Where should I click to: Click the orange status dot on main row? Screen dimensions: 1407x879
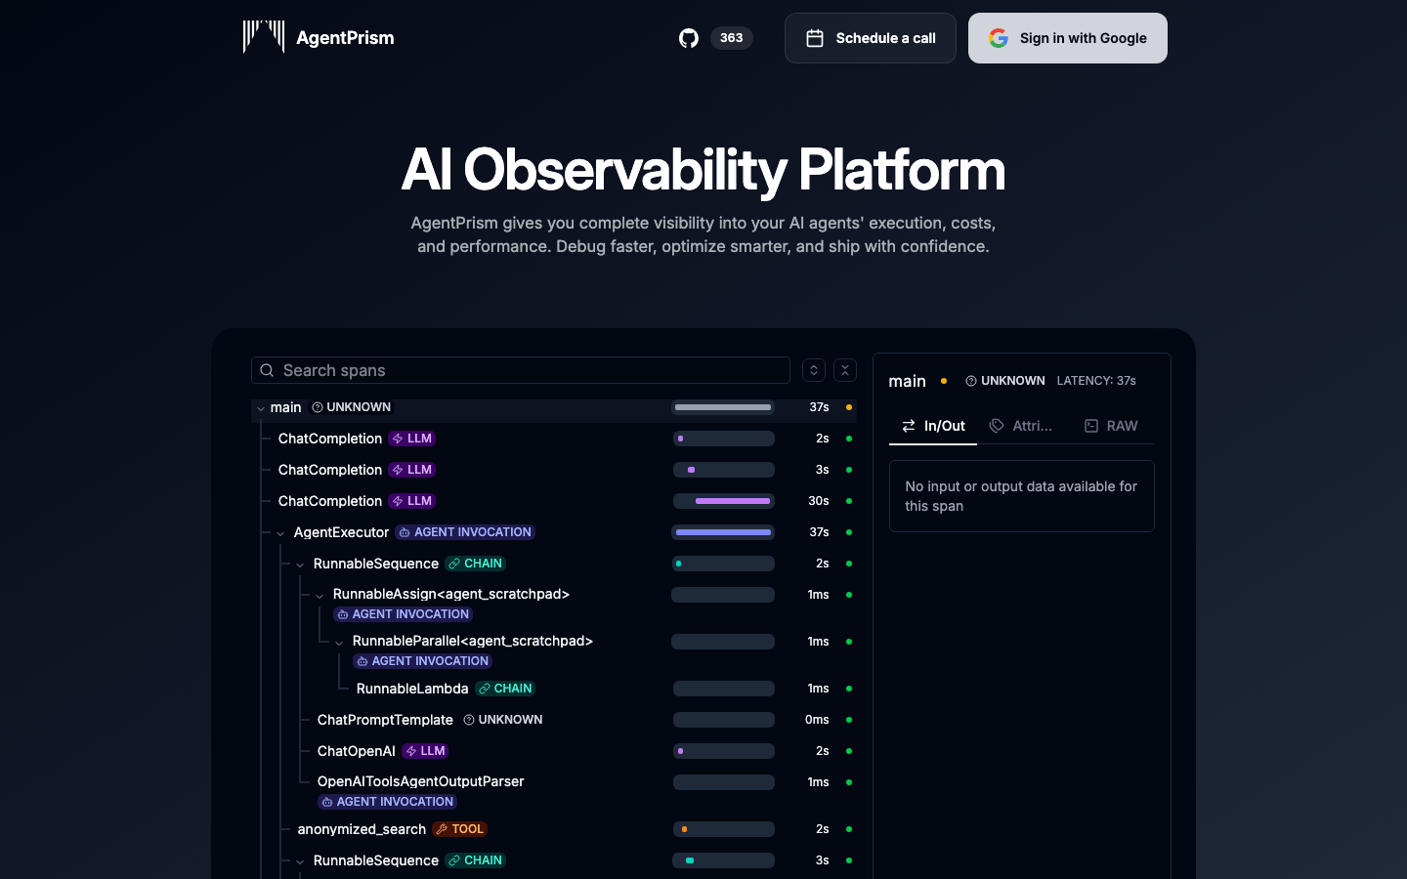pyautogui.click(x=849, y=407)
